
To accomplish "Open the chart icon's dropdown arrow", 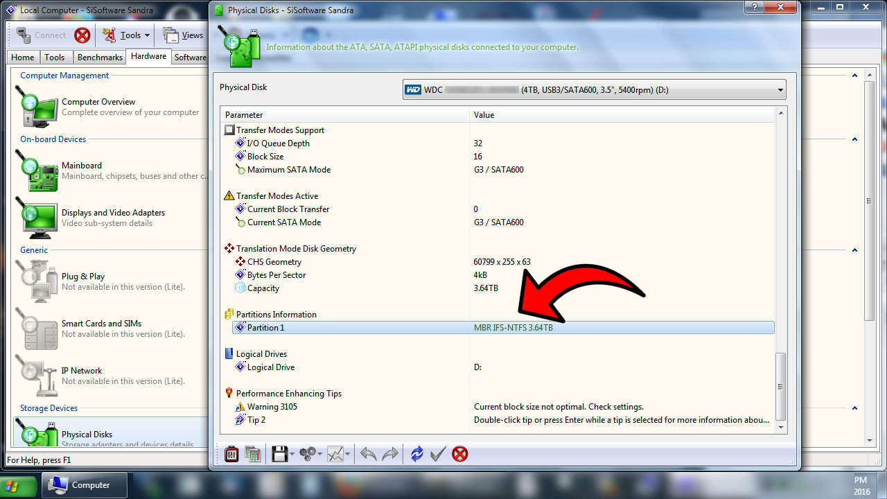I will [347, 455].
